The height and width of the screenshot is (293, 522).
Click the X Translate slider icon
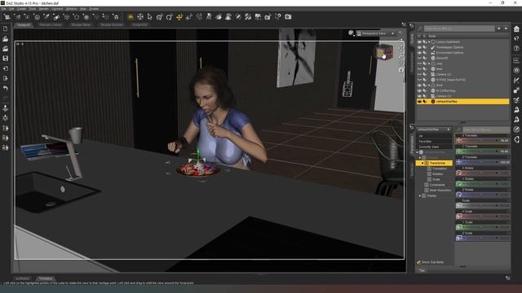[x=458, y=141]
